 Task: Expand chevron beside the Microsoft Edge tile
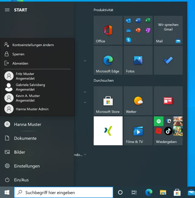click(x=85, y=61)
